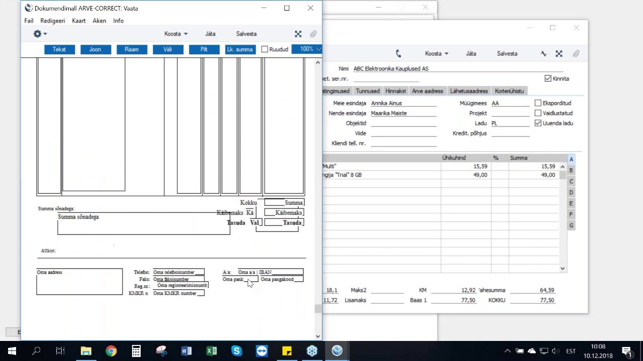Click the zigzag workflow icon in invoice window
Viewport: 643px width, 361px height.
[x=544, y=53]
